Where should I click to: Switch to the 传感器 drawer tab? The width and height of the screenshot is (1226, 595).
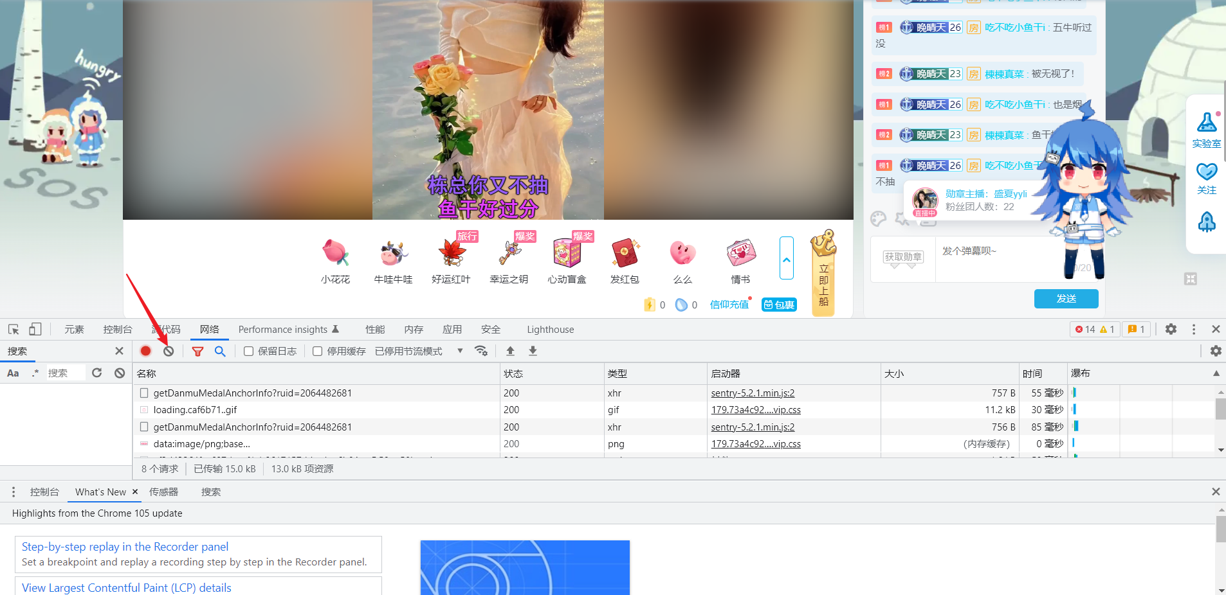(x=163, y=492)
